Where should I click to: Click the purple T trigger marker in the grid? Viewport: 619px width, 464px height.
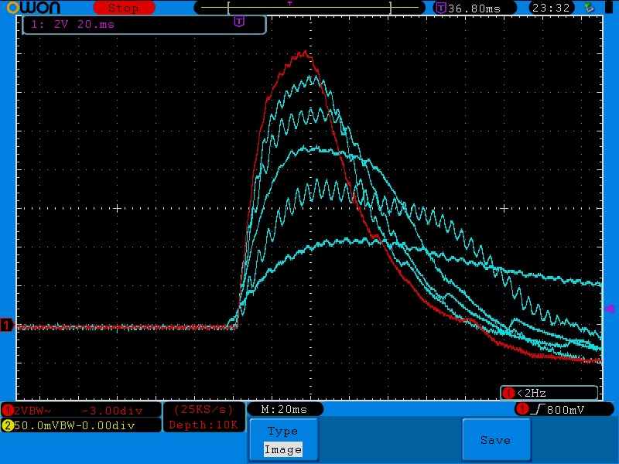239,22
